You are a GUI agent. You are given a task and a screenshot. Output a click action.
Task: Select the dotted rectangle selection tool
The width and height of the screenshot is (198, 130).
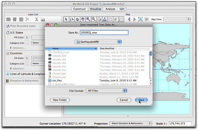point(110,19)
